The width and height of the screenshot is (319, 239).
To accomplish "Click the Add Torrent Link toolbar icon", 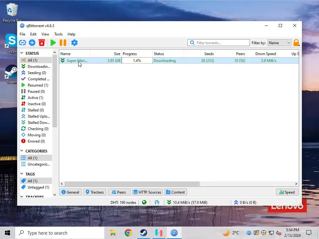I will click(22, 43).
